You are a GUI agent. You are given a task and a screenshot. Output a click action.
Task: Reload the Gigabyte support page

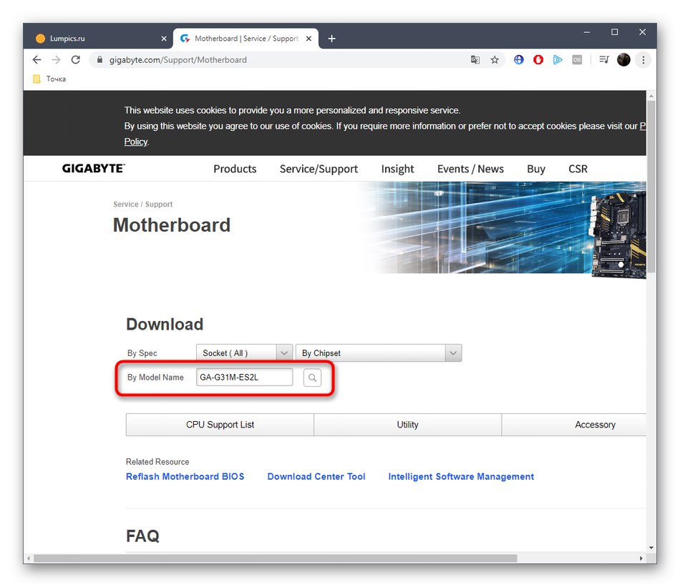(75, 60)
